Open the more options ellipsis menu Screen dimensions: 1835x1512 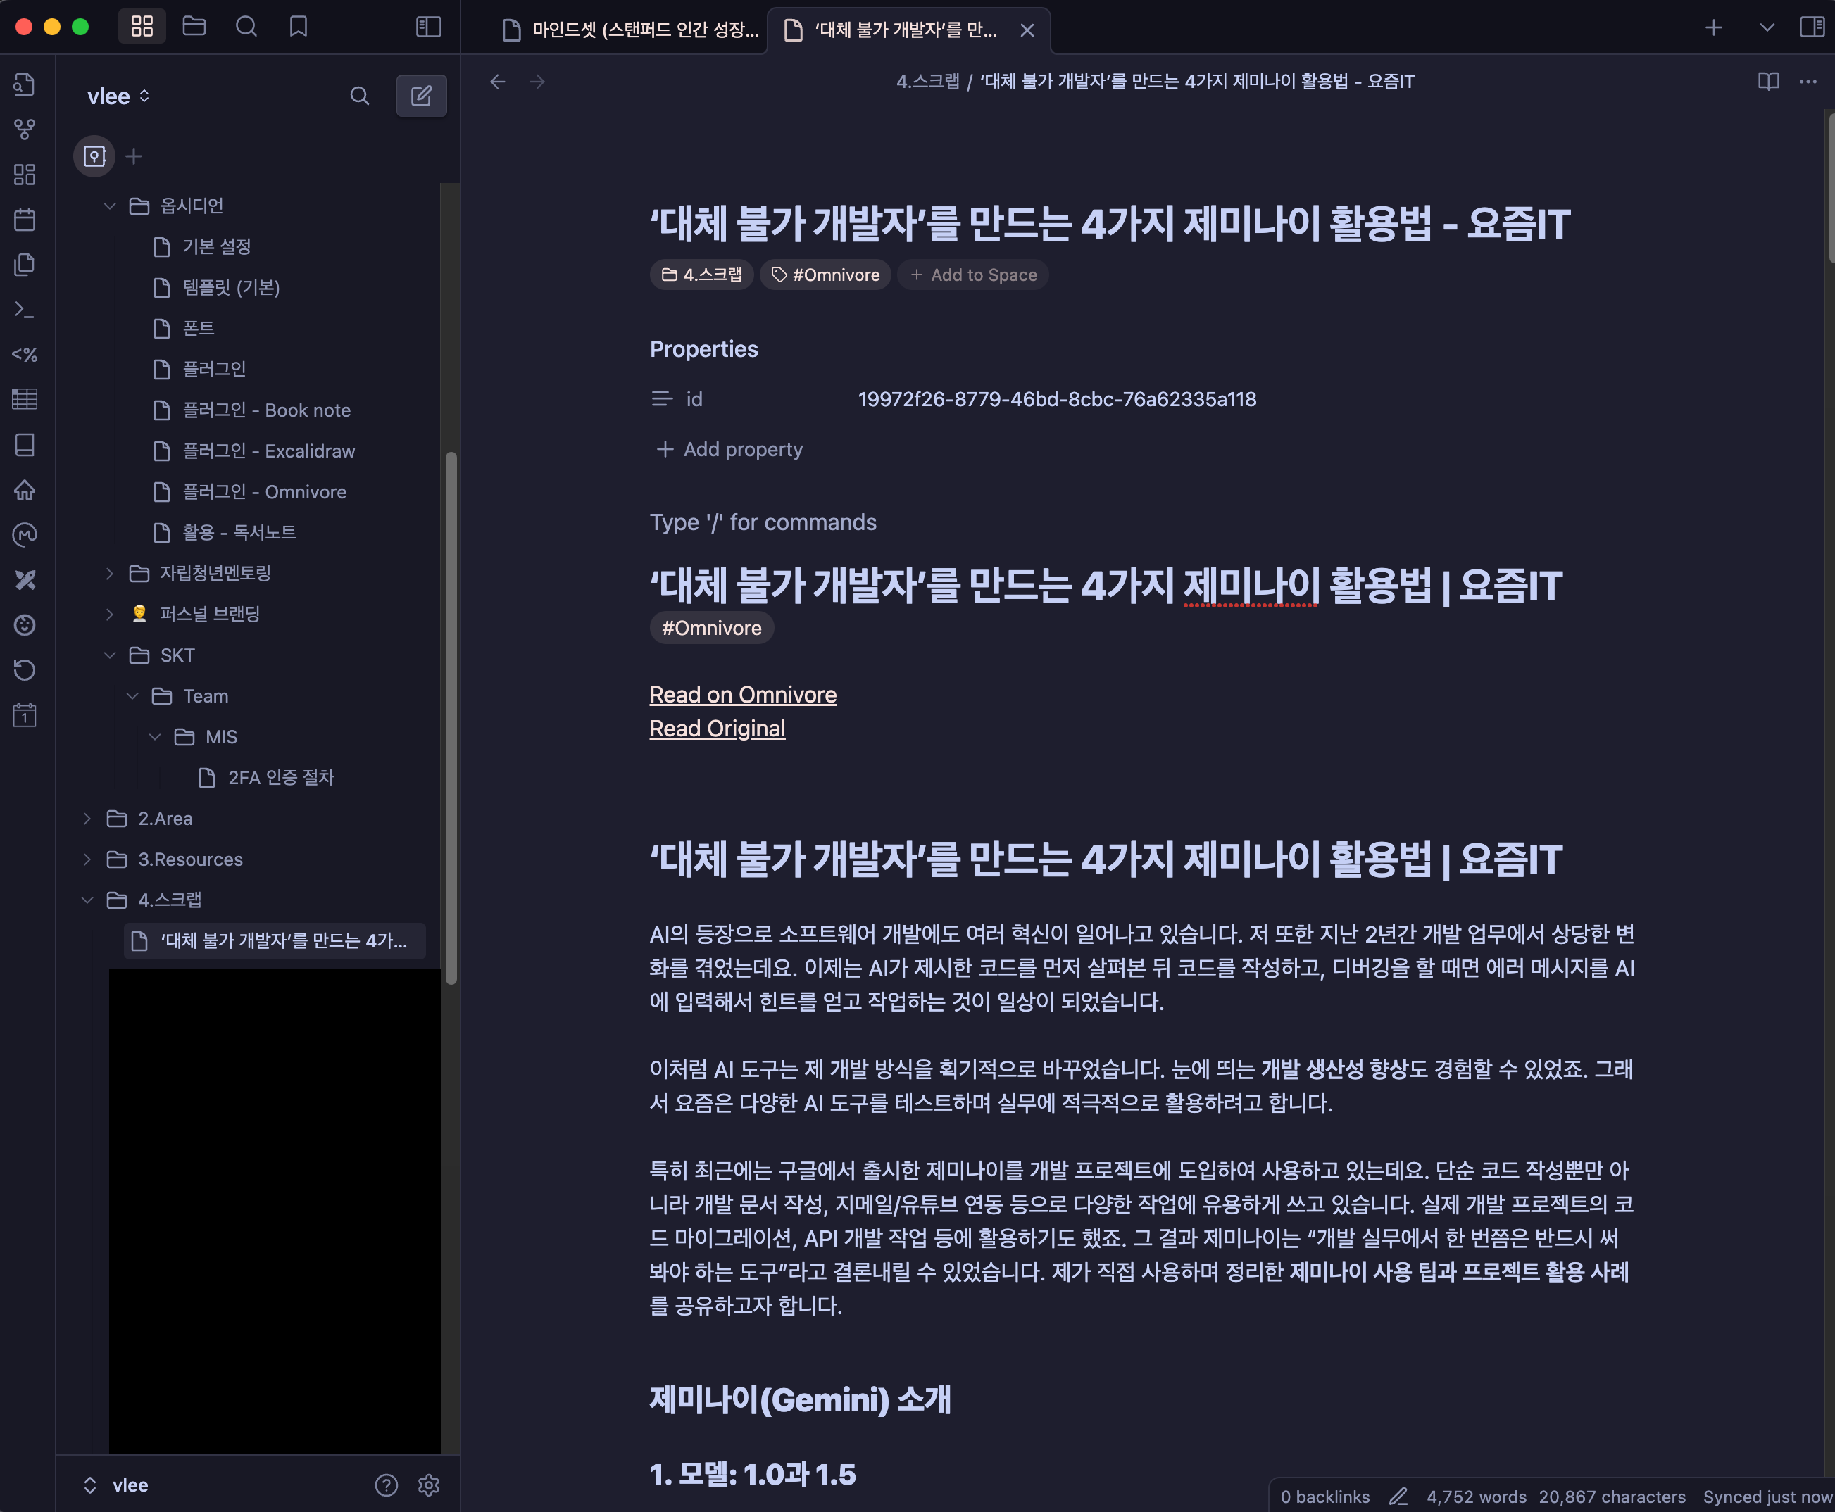1808,81
